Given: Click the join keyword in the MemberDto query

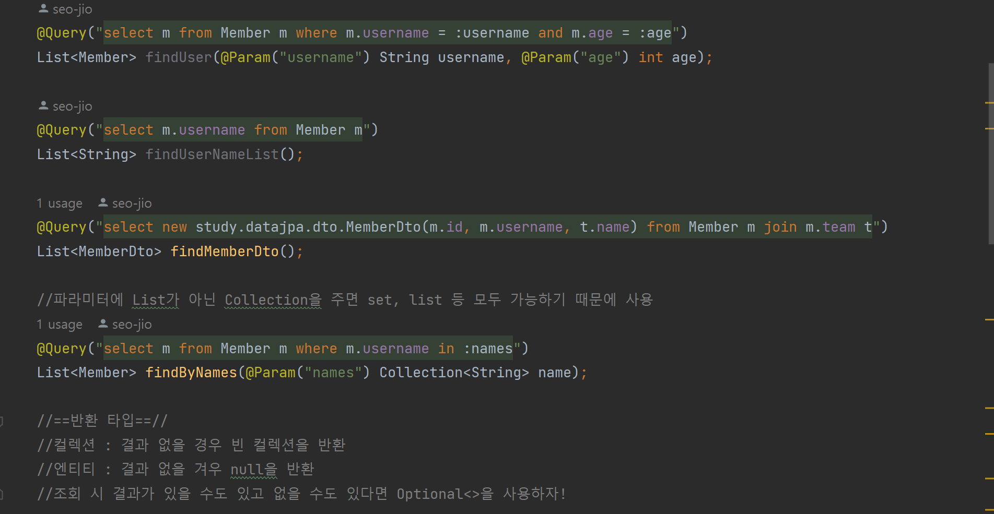Looking at the screenshot, I should 780,227.
